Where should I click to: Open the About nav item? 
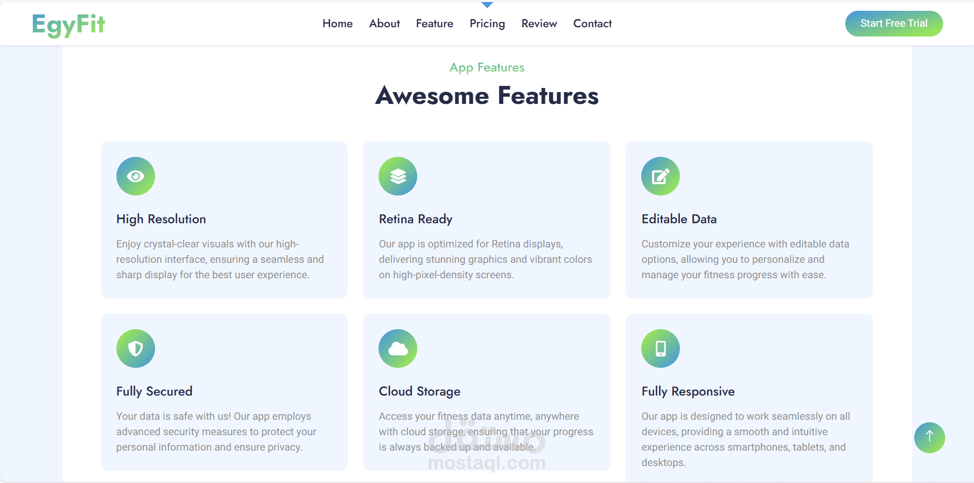(384, 24)
